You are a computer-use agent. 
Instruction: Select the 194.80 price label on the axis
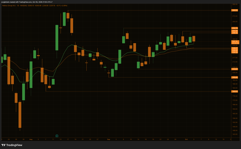tap(235, 77)
